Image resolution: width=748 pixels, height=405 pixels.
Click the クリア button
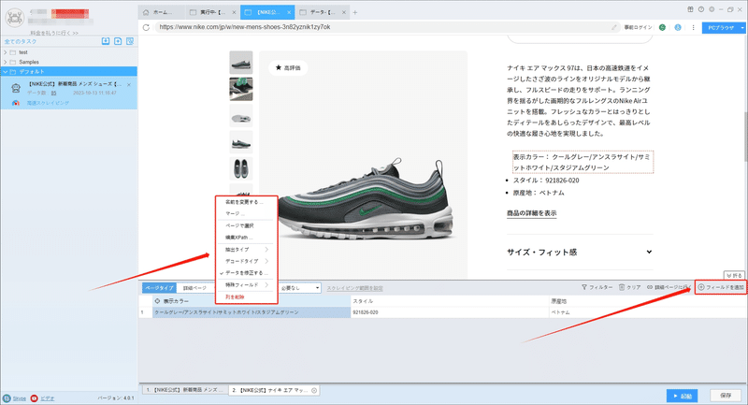click(x=629, y=287)
